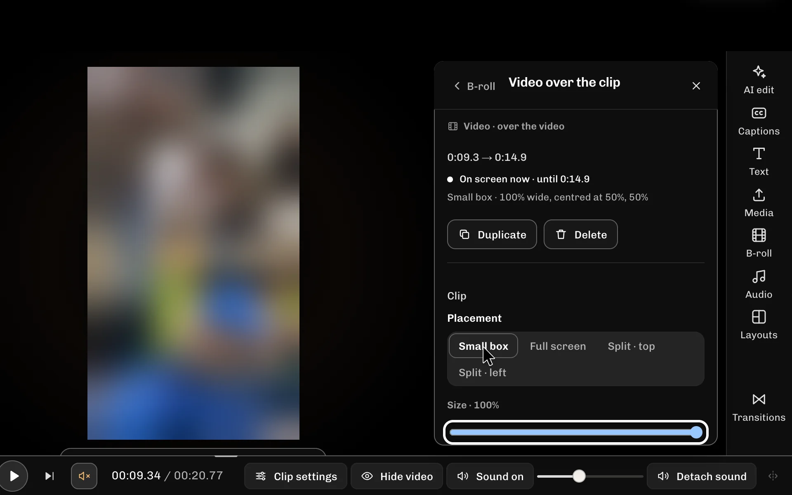
Task: Click Hide video toggle
Action: (397, 476)
